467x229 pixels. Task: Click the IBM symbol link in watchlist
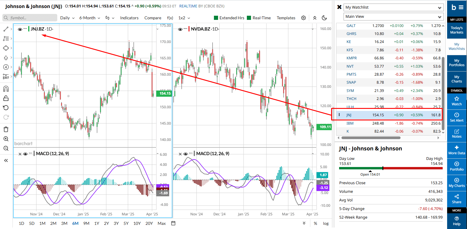click(x=350, y=123)
